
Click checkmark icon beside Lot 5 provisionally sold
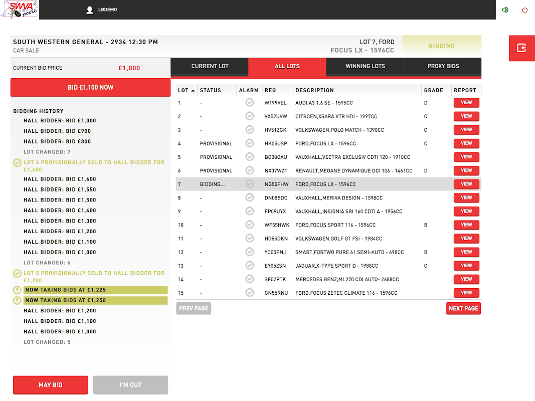17,274
